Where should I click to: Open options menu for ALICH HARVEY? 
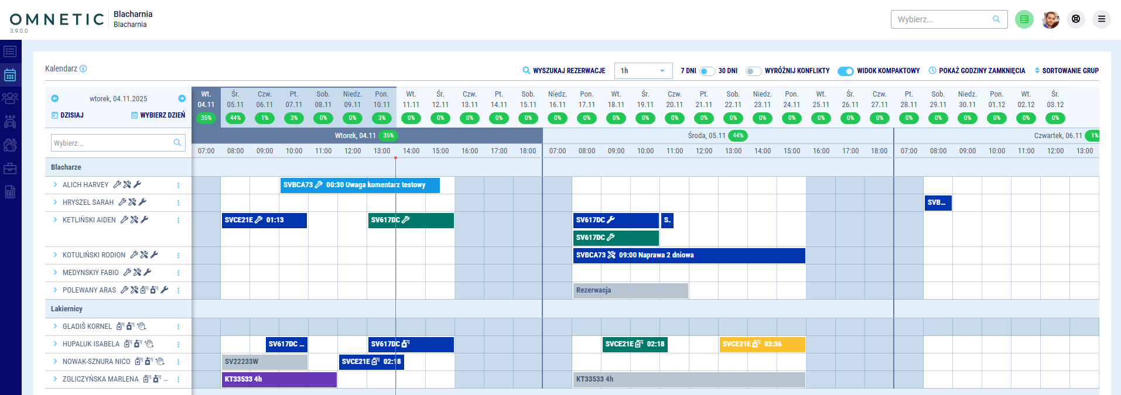click(178, 185)
